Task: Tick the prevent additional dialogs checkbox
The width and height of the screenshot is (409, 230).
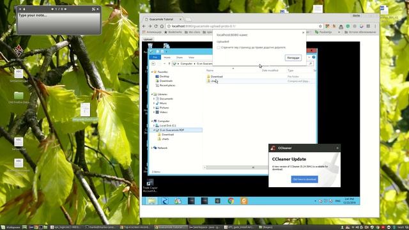Action: pos(219,47)
